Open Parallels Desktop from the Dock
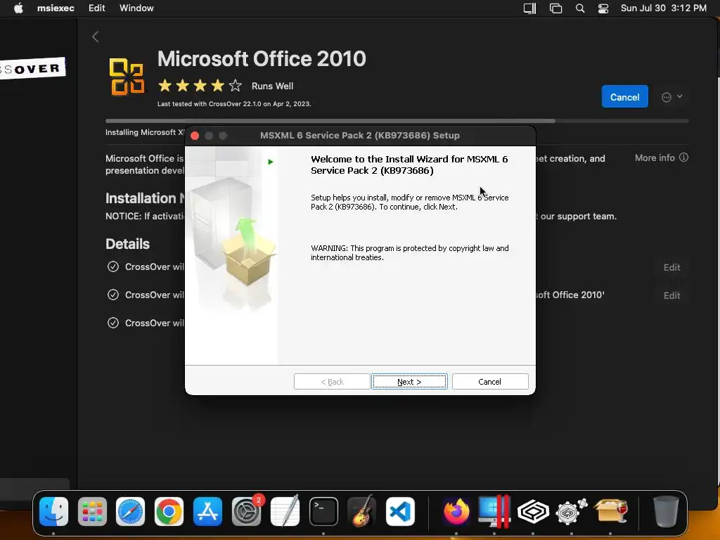Image resolution: width=720 pixels, height=540 pixels. click(x=494, y=511)
